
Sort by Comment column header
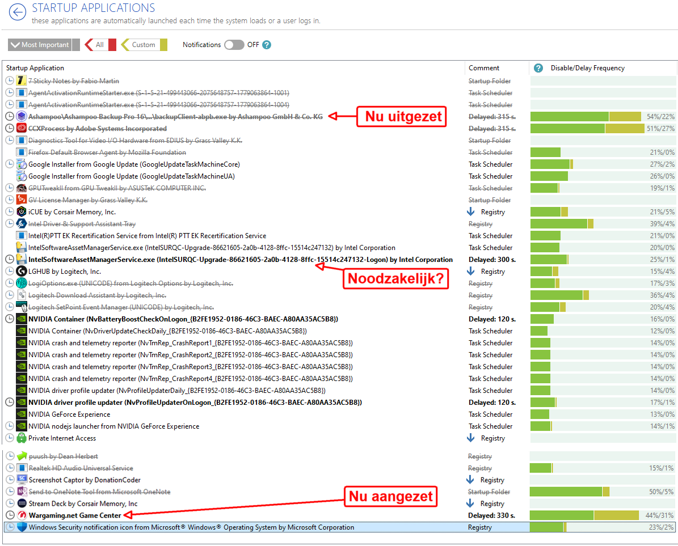[x=484, y=68]
